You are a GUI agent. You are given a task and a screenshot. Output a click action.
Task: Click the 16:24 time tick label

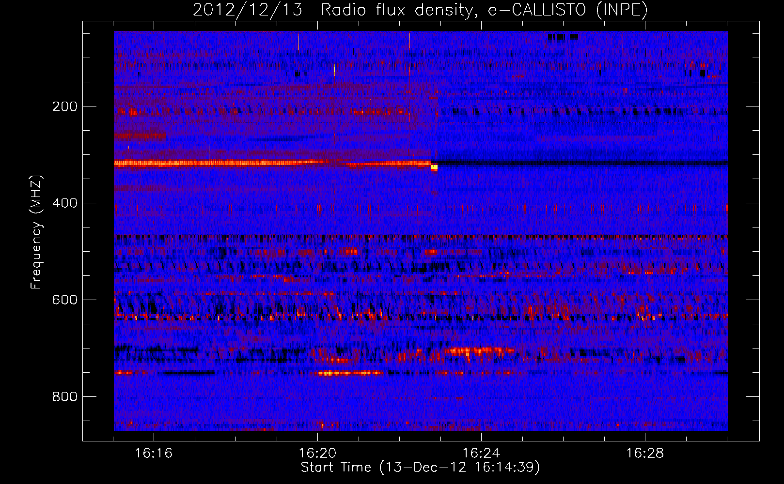pos(481,454)
